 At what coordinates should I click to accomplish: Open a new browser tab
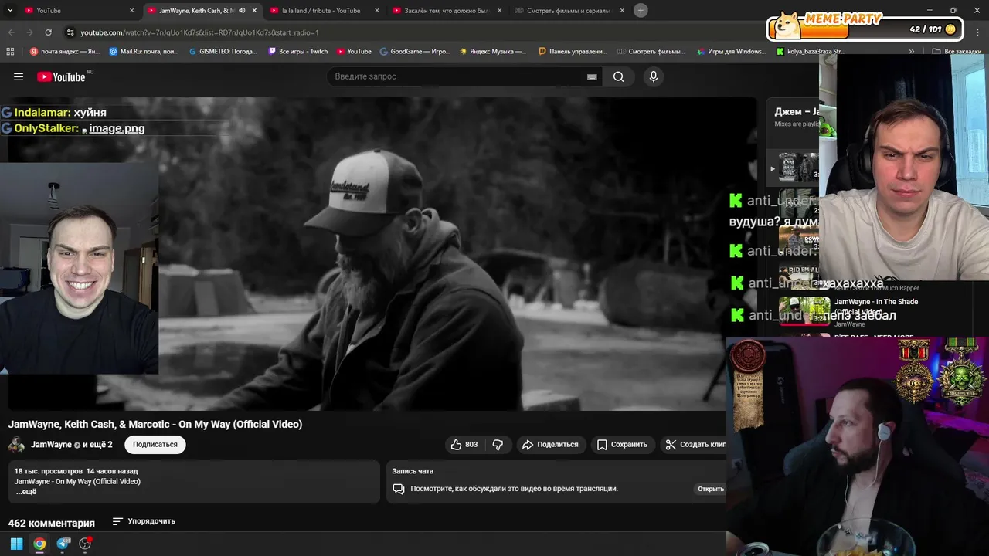(641, 10)
